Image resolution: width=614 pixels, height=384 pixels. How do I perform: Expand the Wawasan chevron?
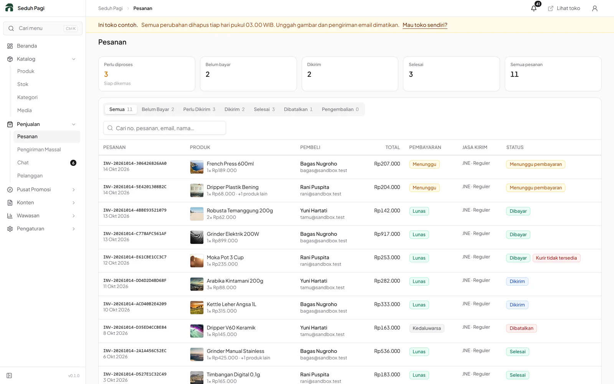(x=74, y=216)
